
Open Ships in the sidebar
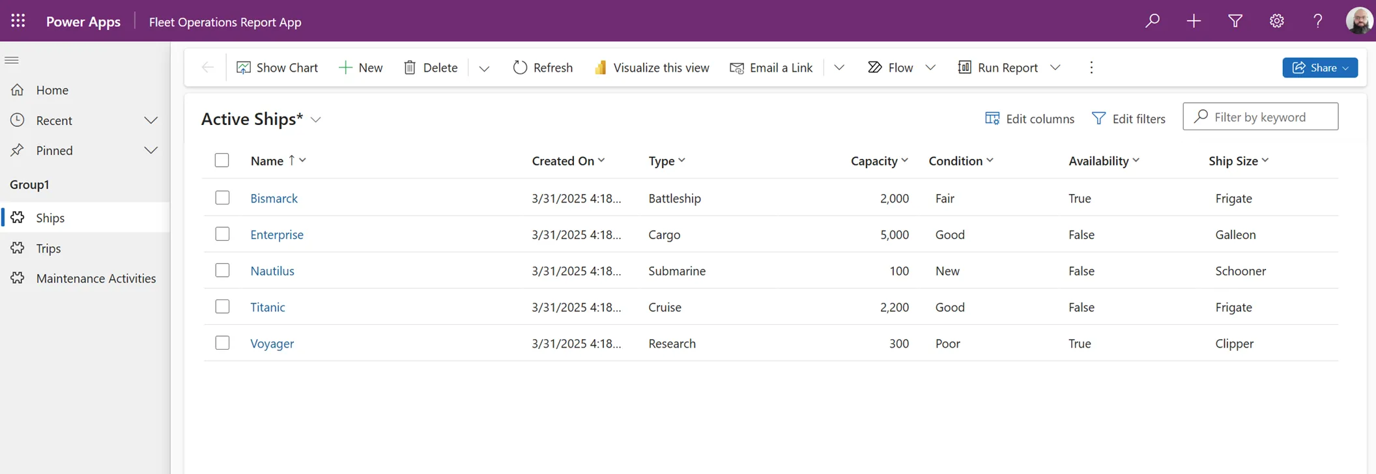click(x=85, y=217)
